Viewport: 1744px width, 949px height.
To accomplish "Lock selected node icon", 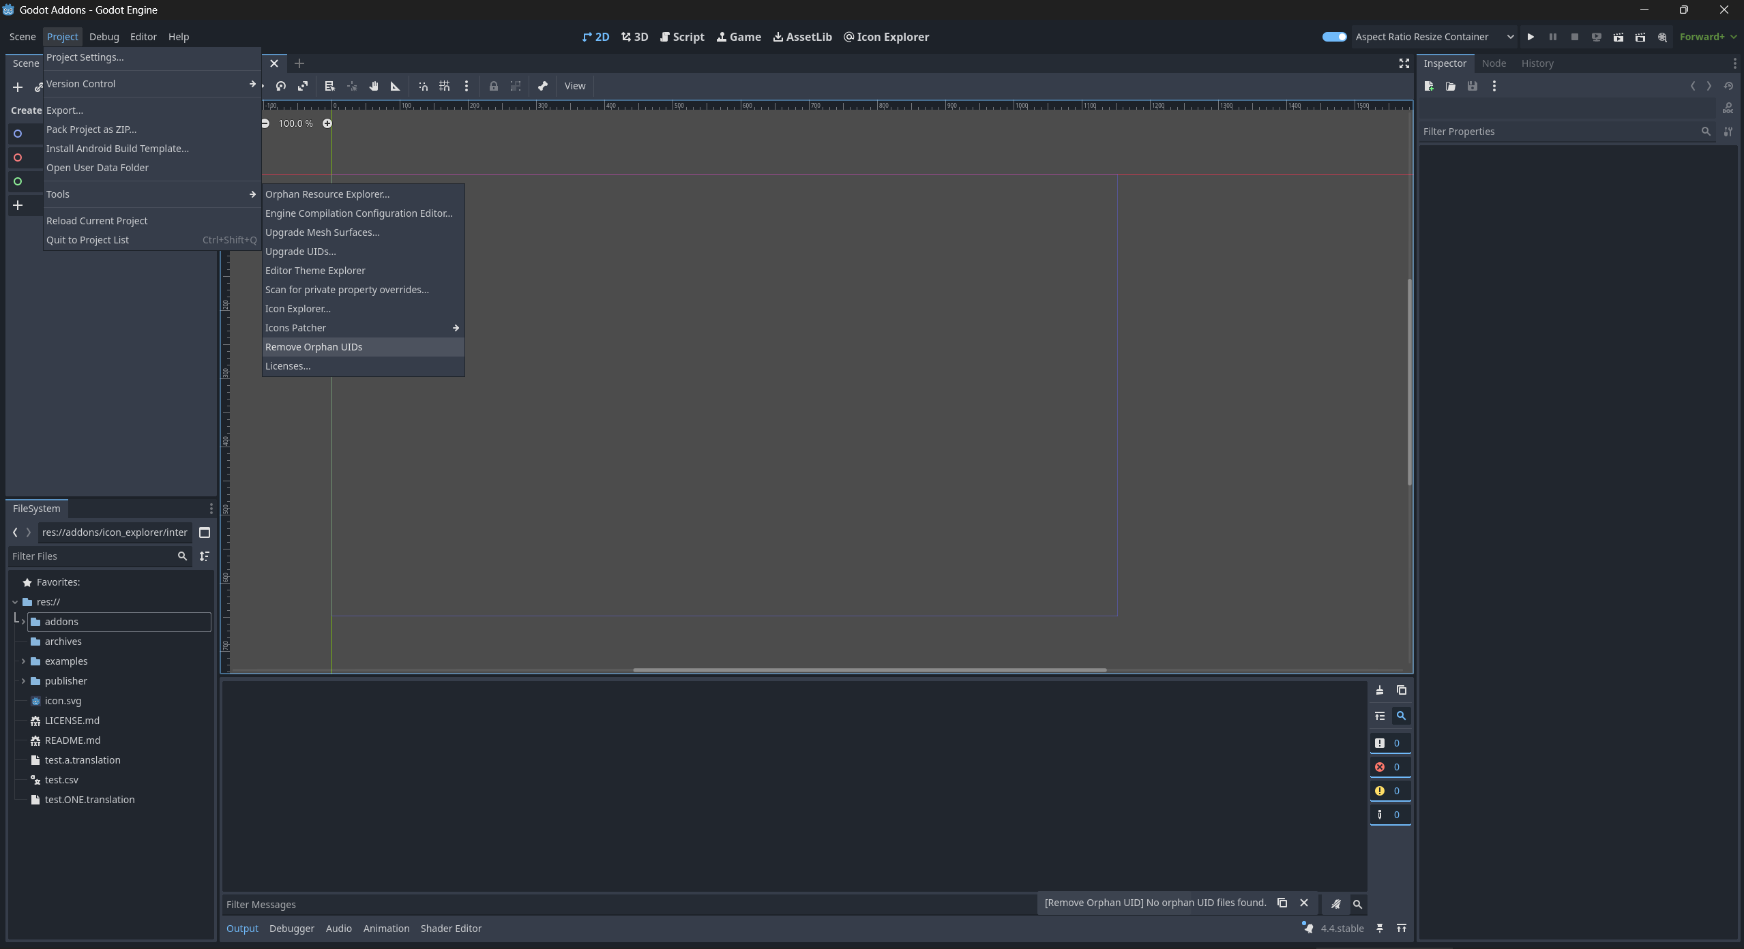I will tap(494, 86).
